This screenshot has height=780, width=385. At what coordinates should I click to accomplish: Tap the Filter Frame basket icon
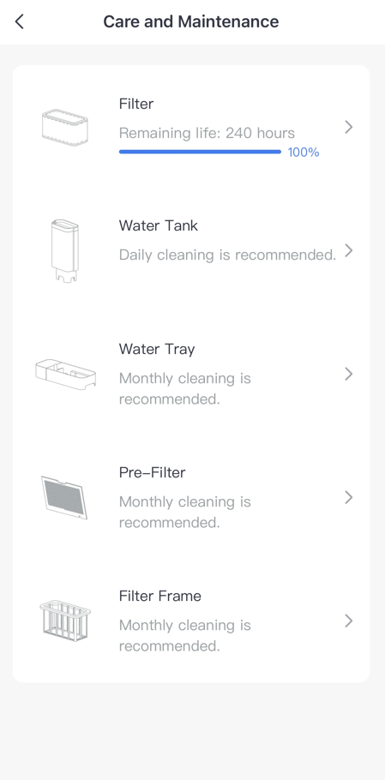[65, 621]
